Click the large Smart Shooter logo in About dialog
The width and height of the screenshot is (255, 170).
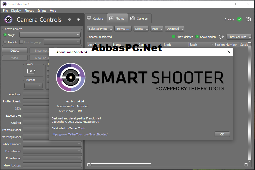(x=71, y=77)
